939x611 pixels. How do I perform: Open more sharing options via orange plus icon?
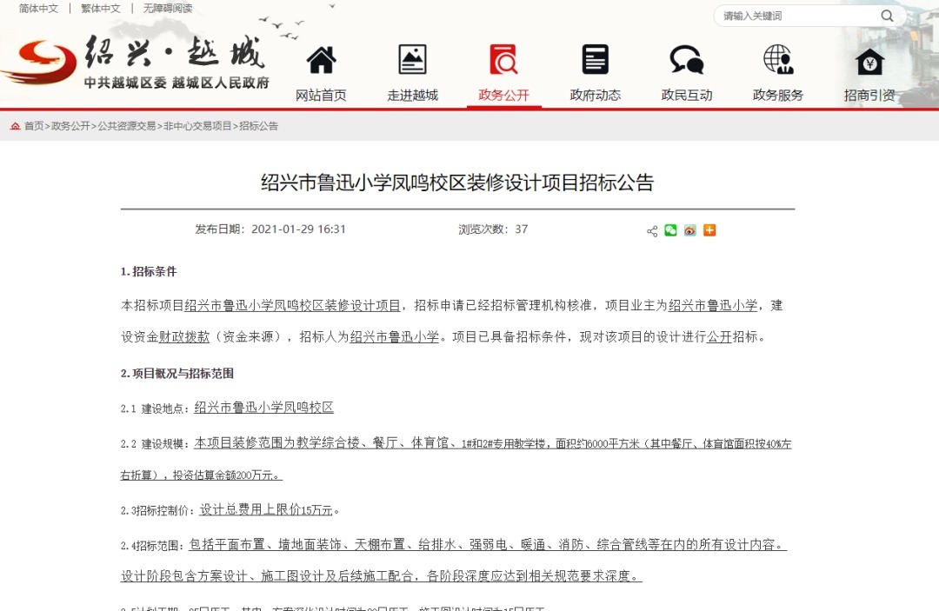709,231
